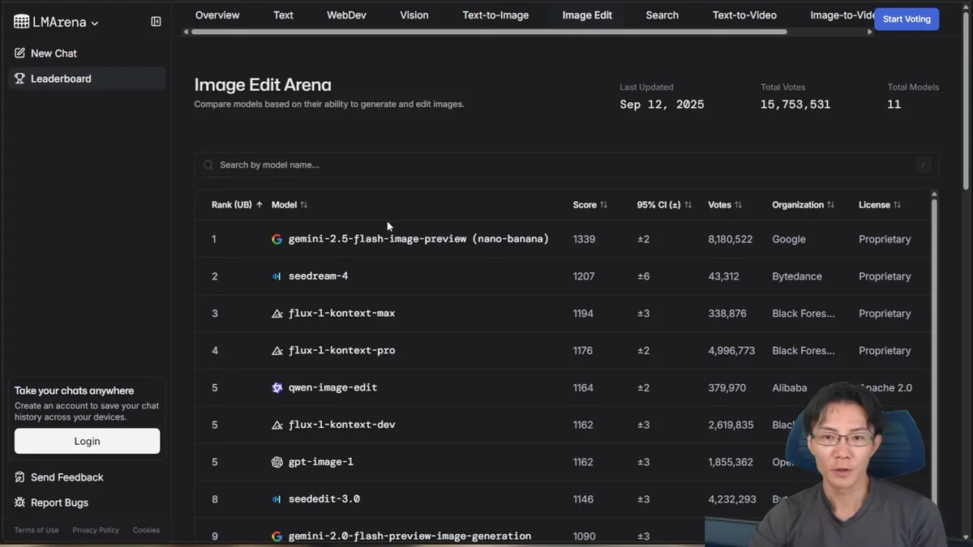Click the Bytedance logo beside seededit-3.0
Image resolution: width=973 pixels, height=547 pixels.
(277, 499)
